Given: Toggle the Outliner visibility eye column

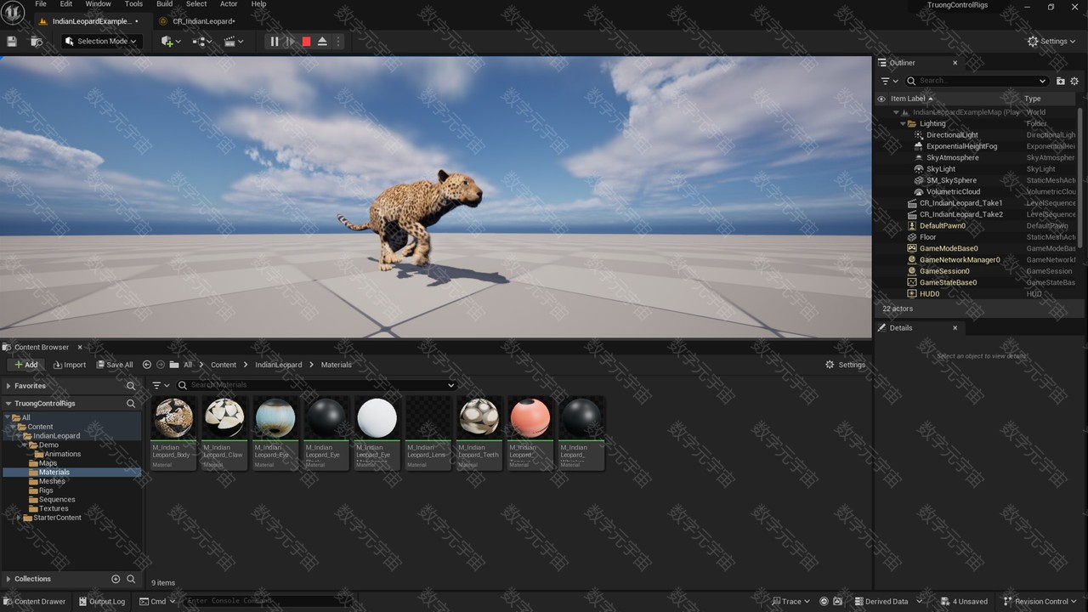Looking at the screenshot, I should click(x=881, y=99).
